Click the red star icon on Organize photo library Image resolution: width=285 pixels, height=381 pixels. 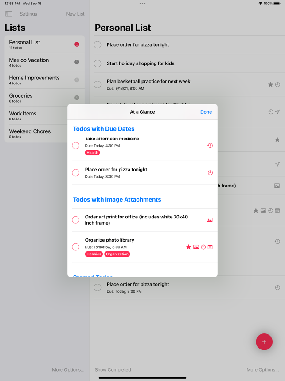coord(188,247)
